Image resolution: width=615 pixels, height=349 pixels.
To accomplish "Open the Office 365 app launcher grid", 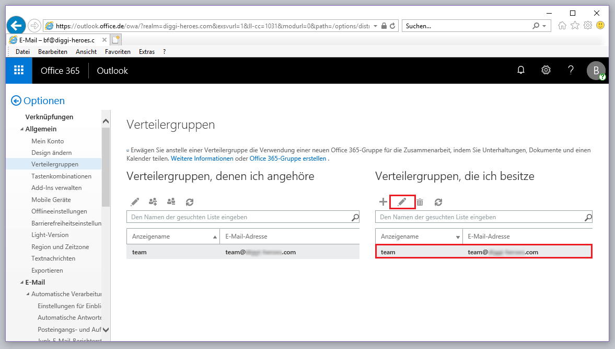I will click(19, 70).
